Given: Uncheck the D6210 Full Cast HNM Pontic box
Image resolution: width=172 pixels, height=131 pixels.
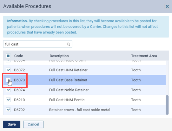Looking at the screenshot, I should point(8,100).
